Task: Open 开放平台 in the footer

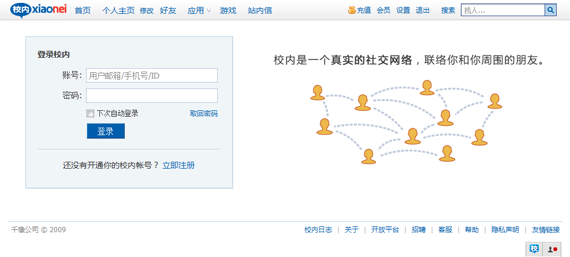Action: point(385,230)
